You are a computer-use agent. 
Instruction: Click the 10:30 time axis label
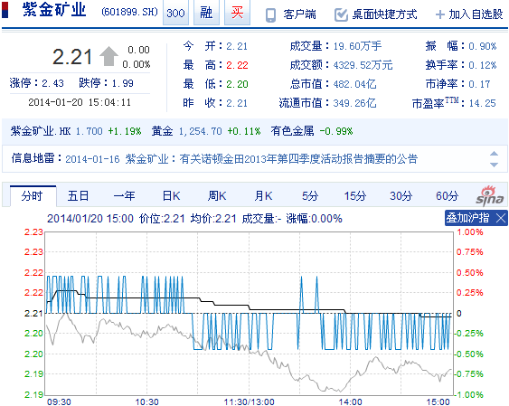click(146, 401)
